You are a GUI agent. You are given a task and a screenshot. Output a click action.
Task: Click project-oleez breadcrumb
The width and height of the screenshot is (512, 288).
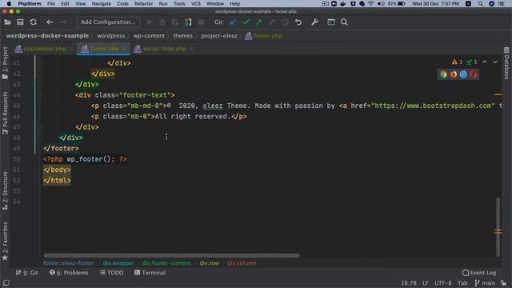219,35
